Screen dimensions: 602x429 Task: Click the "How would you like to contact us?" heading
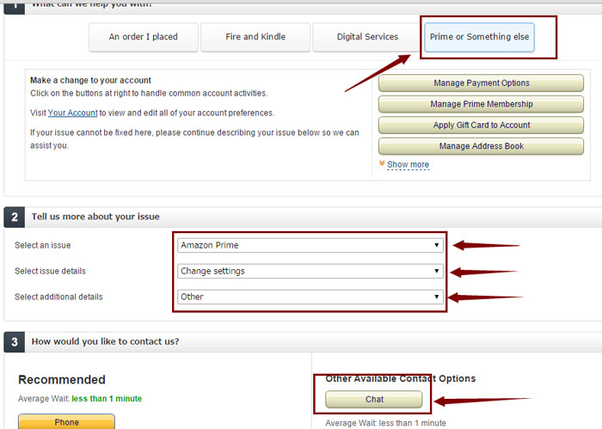(105, 341)
